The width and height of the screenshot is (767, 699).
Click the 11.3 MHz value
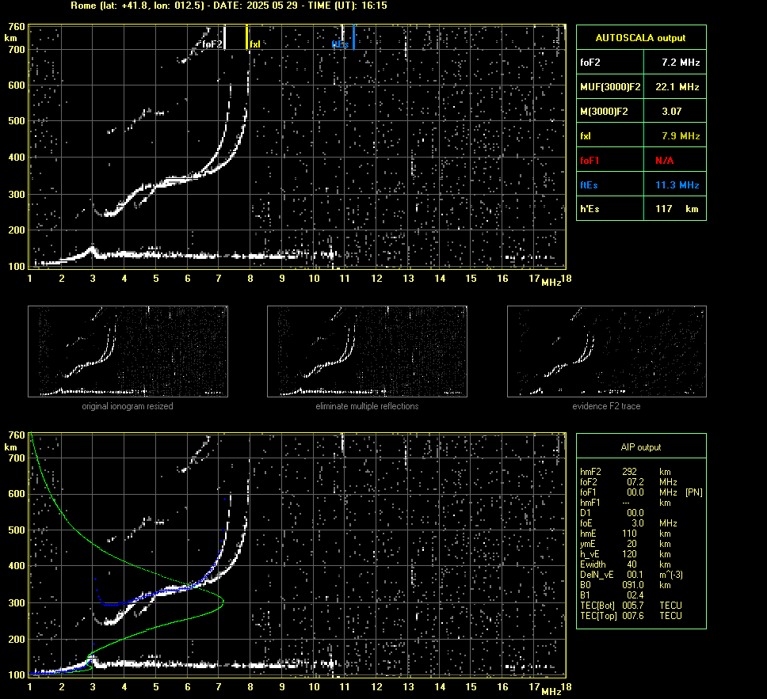coord(677,184)
